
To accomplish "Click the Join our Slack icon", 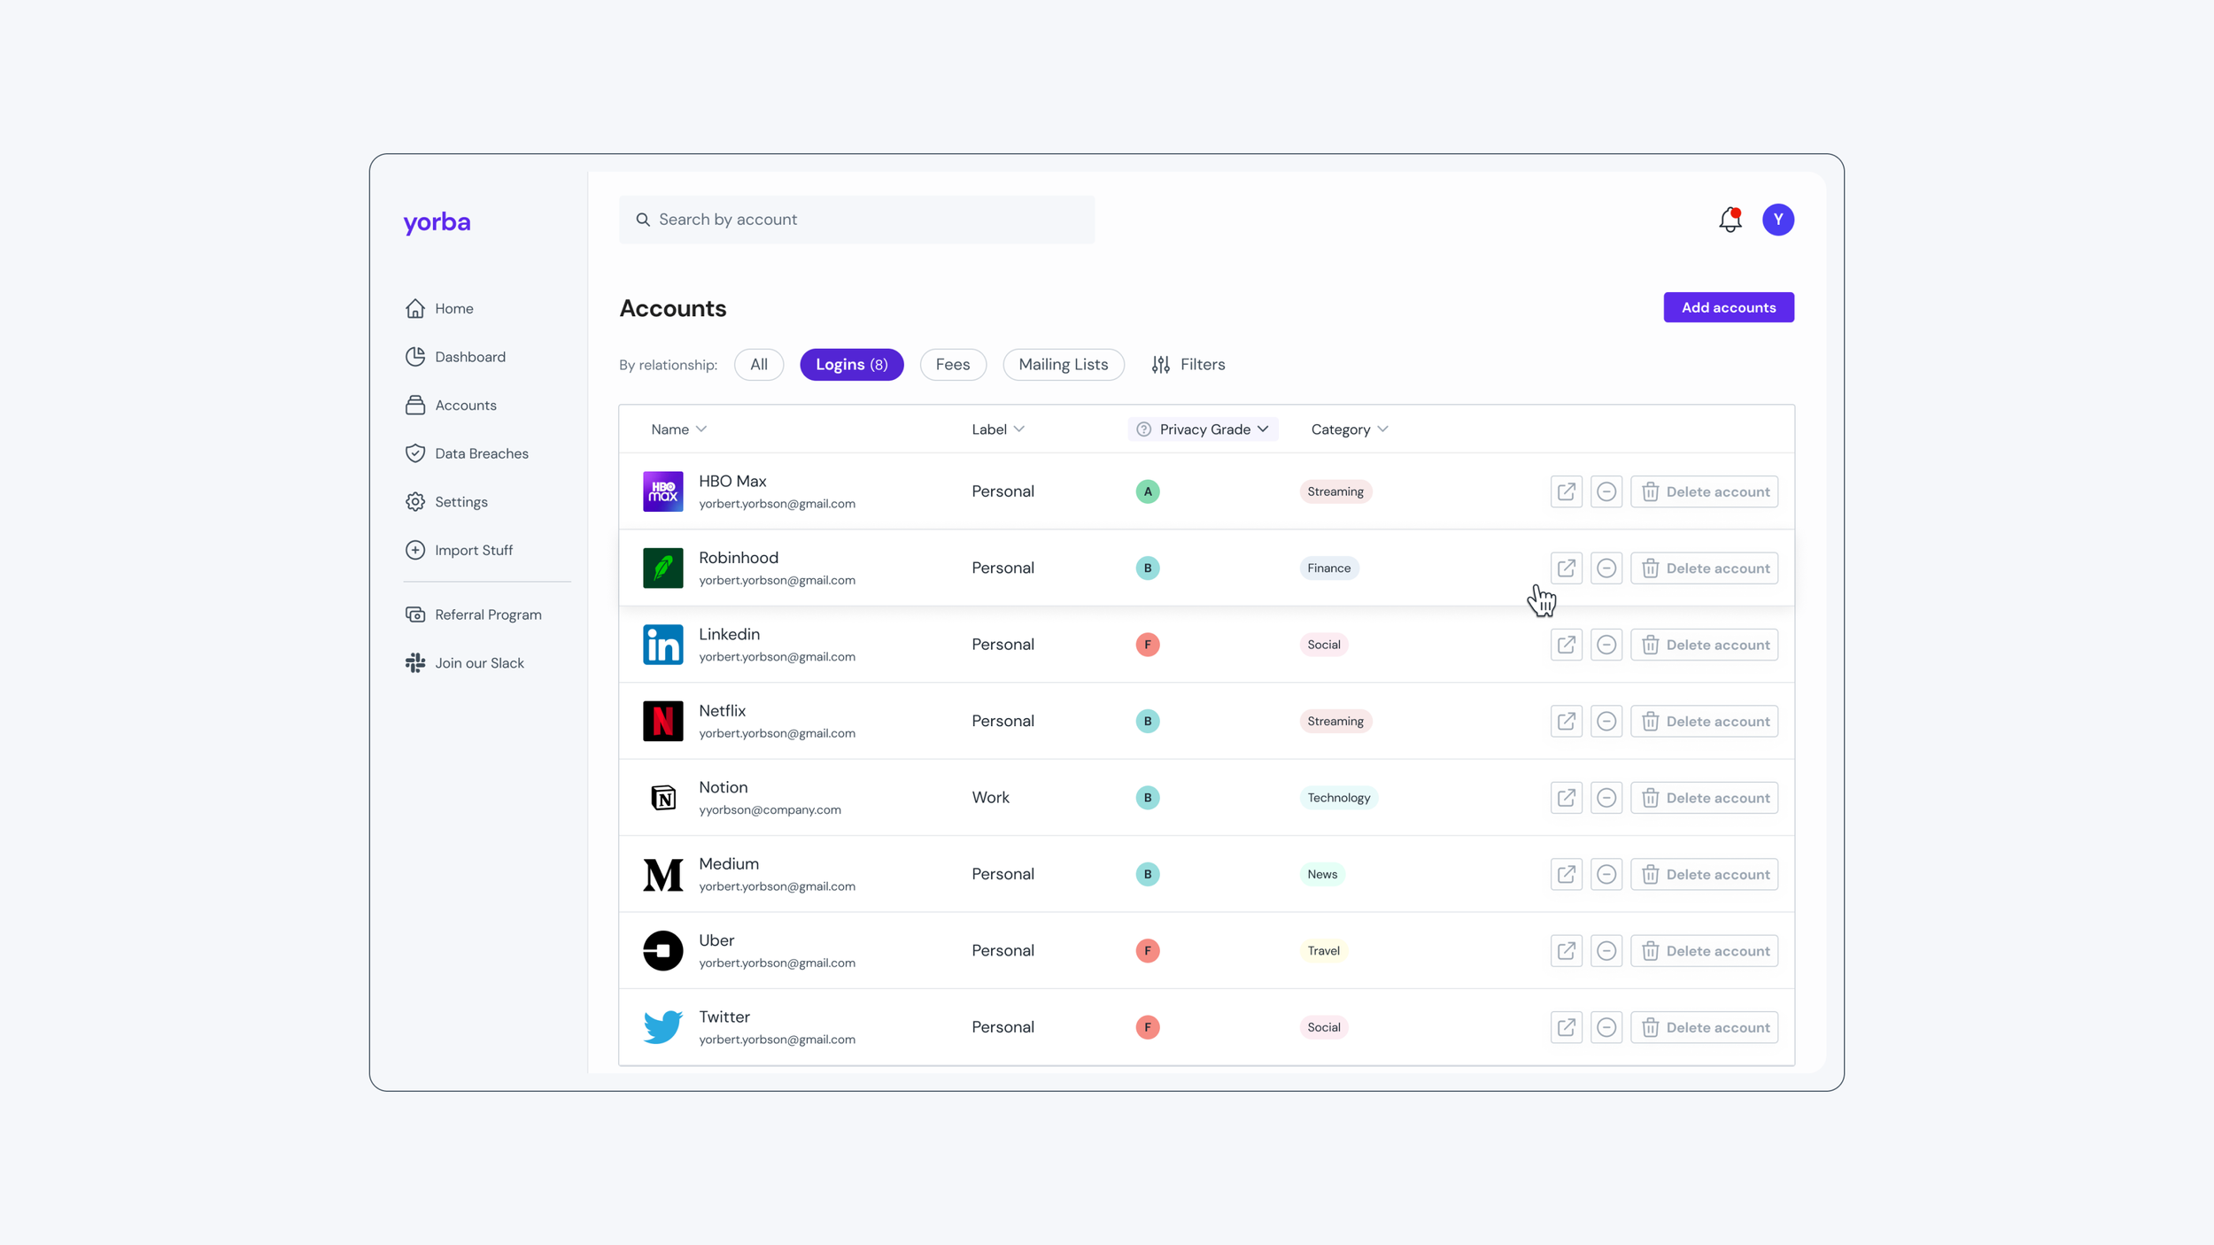I will 415,663.
